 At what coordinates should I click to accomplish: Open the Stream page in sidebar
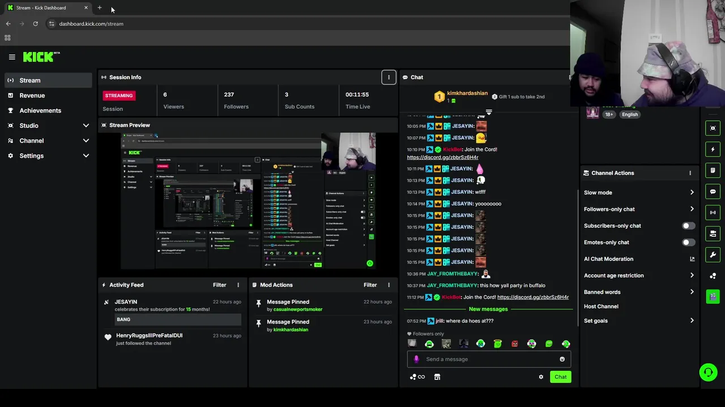(48, 80)
